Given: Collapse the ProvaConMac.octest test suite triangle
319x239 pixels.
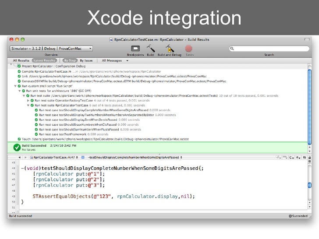Looking at the screenshot, I should (24, 96).
